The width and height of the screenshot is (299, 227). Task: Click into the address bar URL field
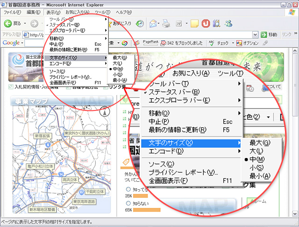(x=141, y=35)
